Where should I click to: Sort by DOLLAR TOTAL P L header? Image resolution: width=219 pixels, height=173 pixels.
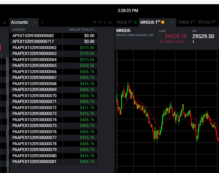(x=82, y=30)
